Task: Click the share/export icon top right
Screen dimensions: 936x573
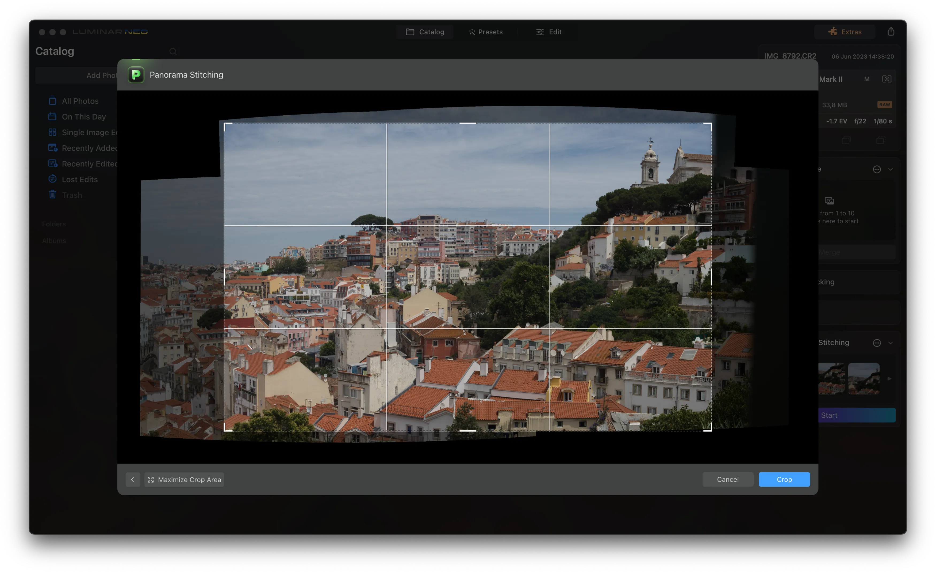Action: (891, 32)
